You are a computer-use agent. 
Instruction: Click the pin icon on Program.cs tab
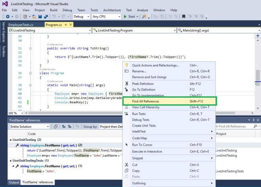(x=66, y=25)
